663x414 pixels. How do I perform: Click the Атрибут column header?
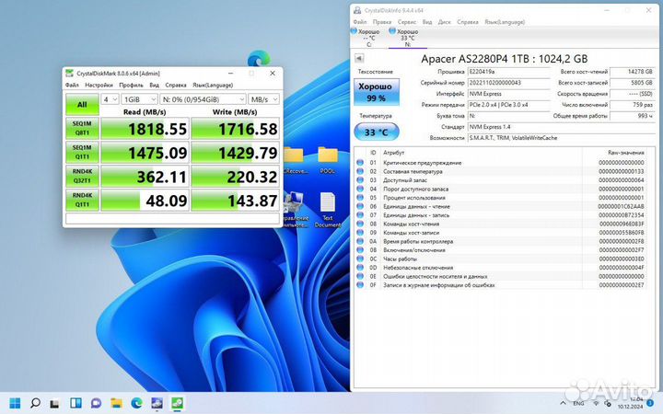482,153
